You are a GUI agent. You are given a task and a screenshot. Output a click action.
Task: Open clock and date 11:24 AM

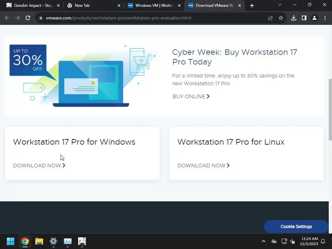click(x=309, y=241)
